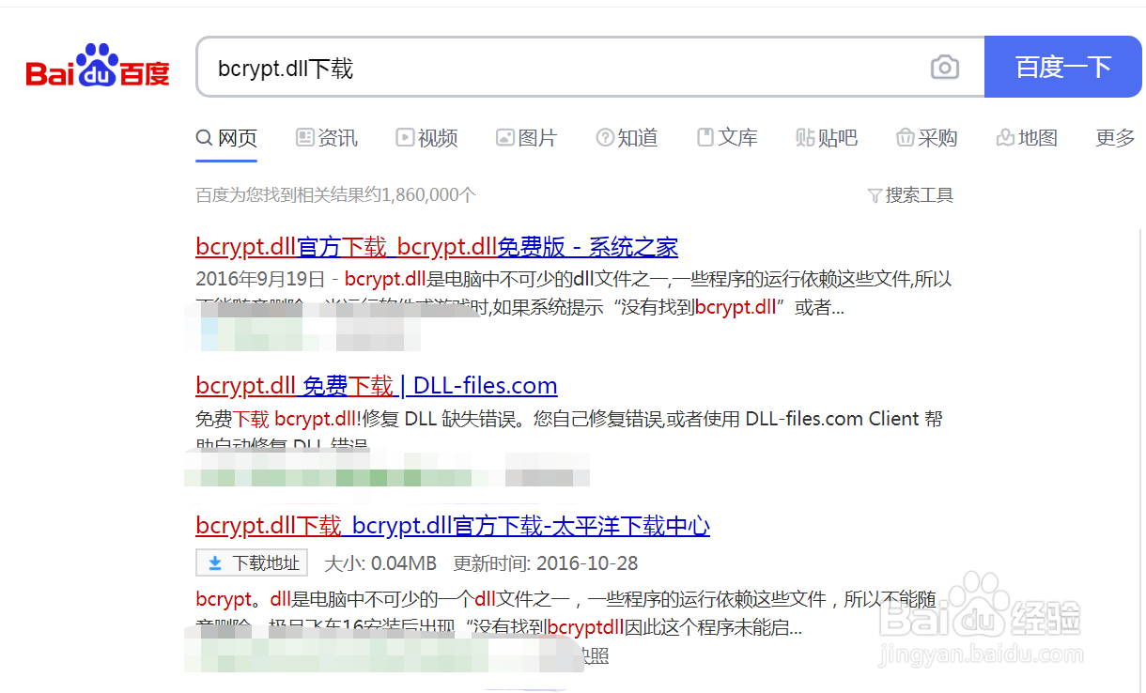Open the 系统之家 bcrypt.dll result link

436,246
